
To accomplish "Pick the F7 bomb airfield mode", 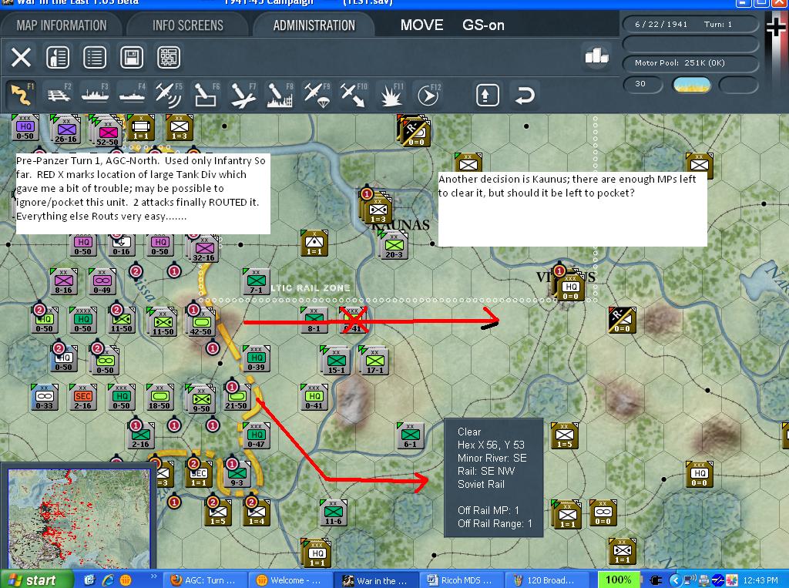I will pyautogui.click(x=243, y=94).
